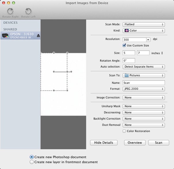Click the DEVICES sidebar header
This screenshot has width=174, height=169.
click(10, 23)
